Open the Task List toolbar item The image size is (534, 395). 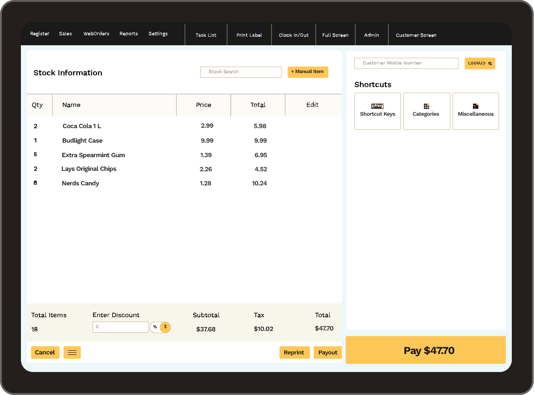click(206, 35)
